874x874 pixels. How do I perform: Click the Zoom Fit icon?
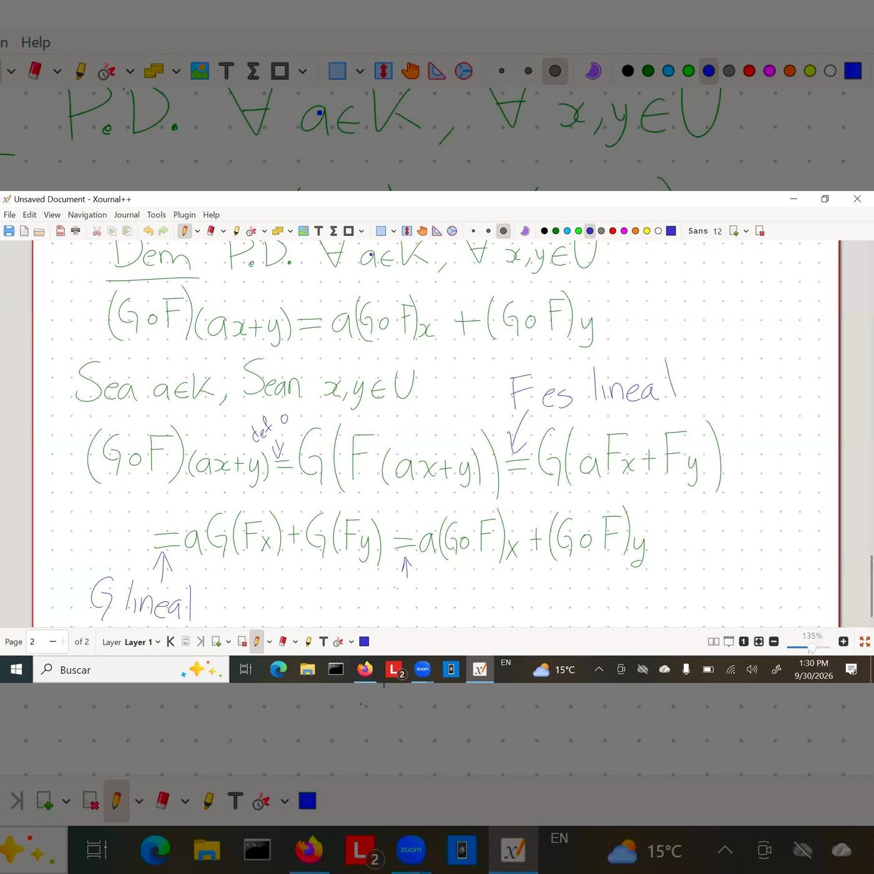(x=759, y=641)
